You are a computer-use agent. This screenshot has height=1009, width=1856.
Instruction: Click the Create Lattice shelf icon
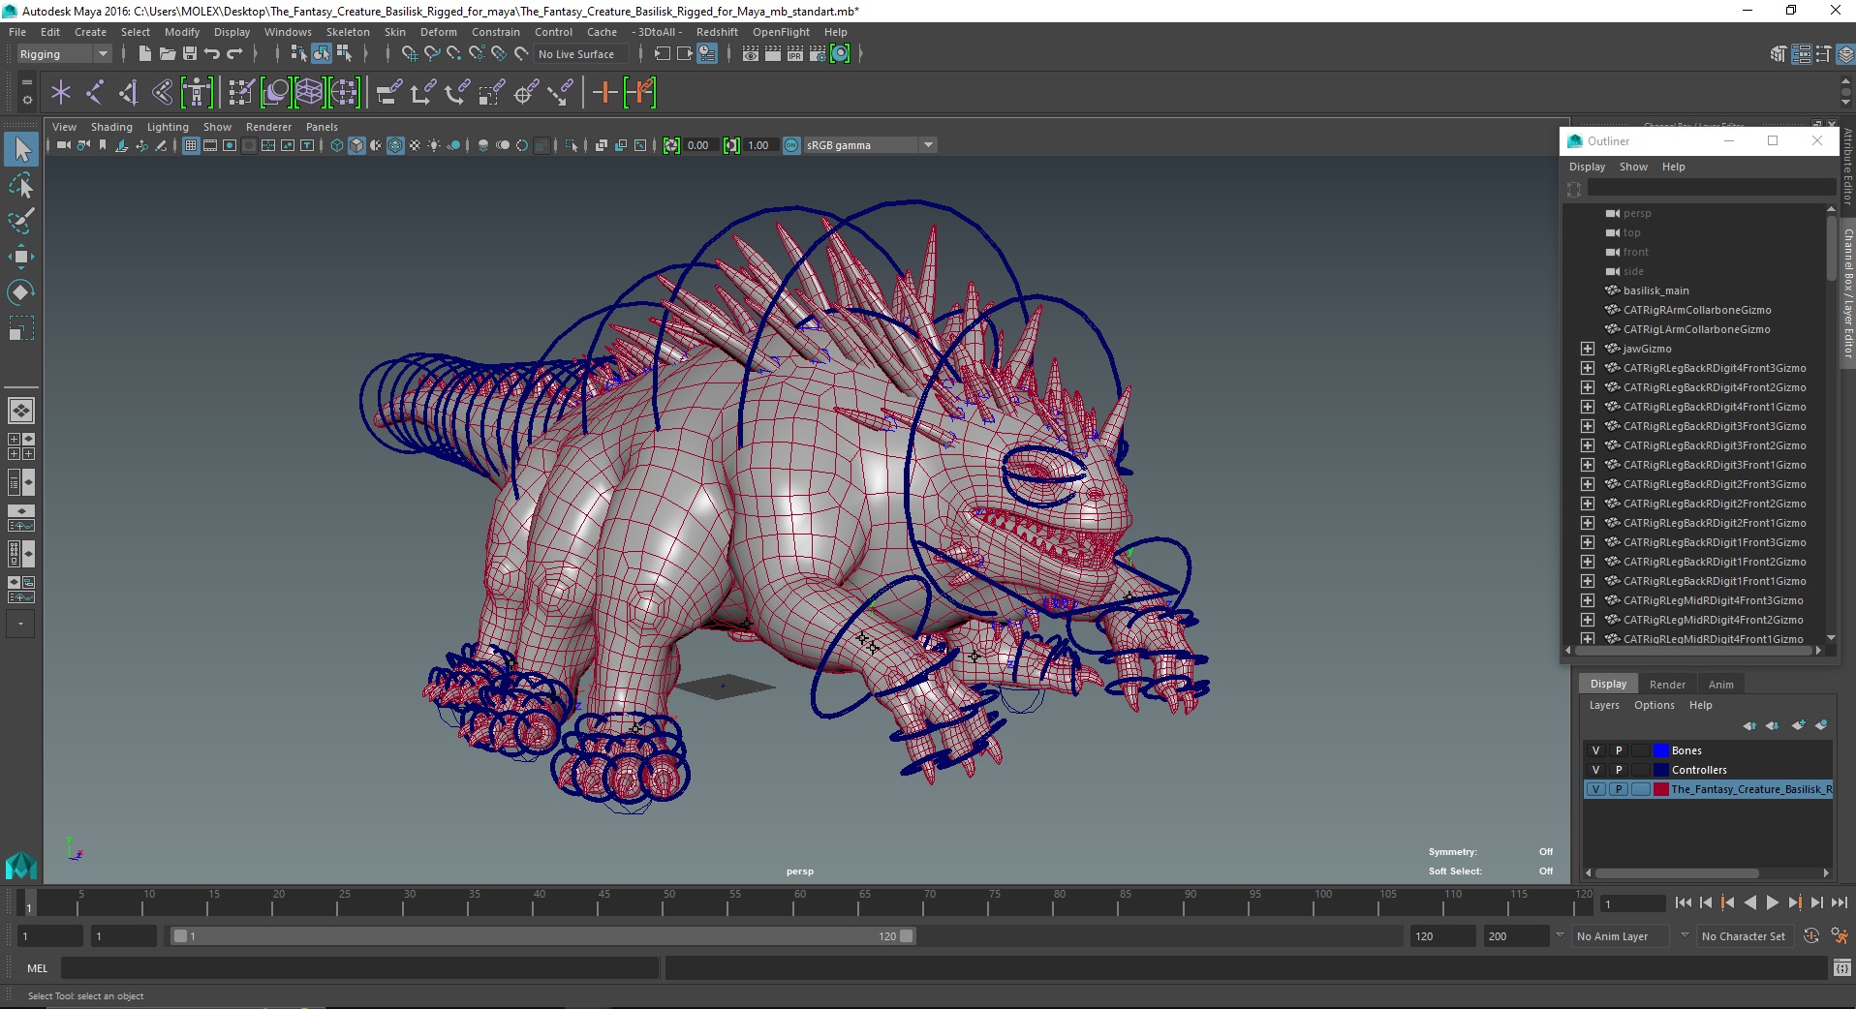pyautogui.click(x=309, y=93)
